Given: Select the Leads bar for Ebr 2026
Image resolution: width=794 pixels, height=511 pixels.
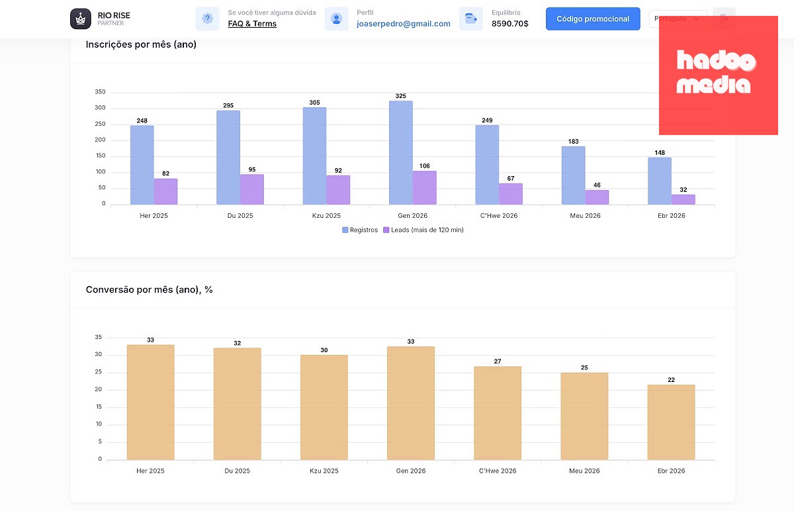Looking at the screenshot, I should click(x=684, y=199).
